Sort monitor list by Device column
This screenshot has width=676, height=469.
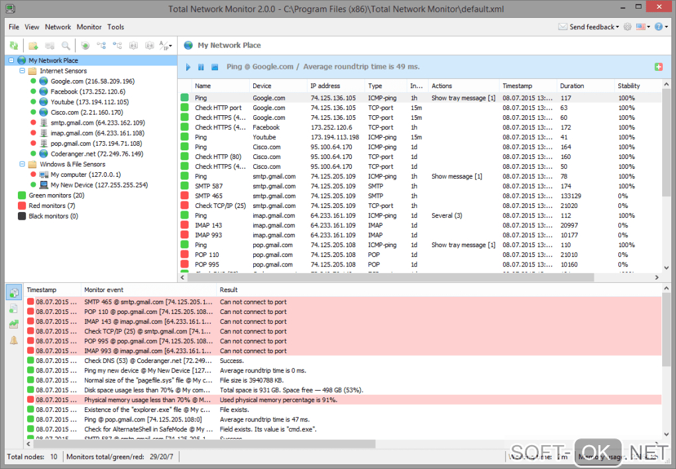[278, 85]
